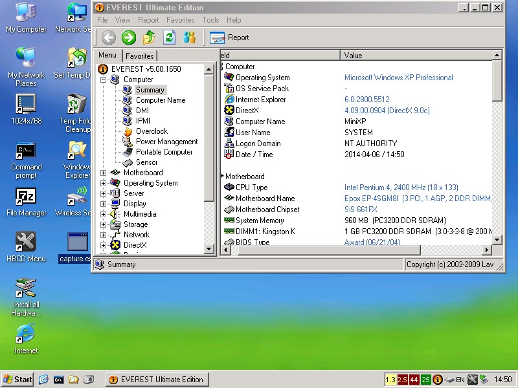Click the grey Back arrow toolbar button
Screen dimensions: 518x388
pyautogui.click(x=108, y=38)
